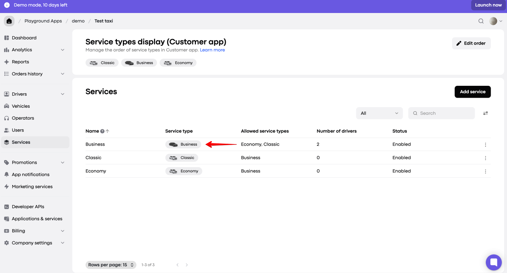Viewport: 507px width, 273px height.
Task: Open the user avatar menu
Action: tap(495, 21)
